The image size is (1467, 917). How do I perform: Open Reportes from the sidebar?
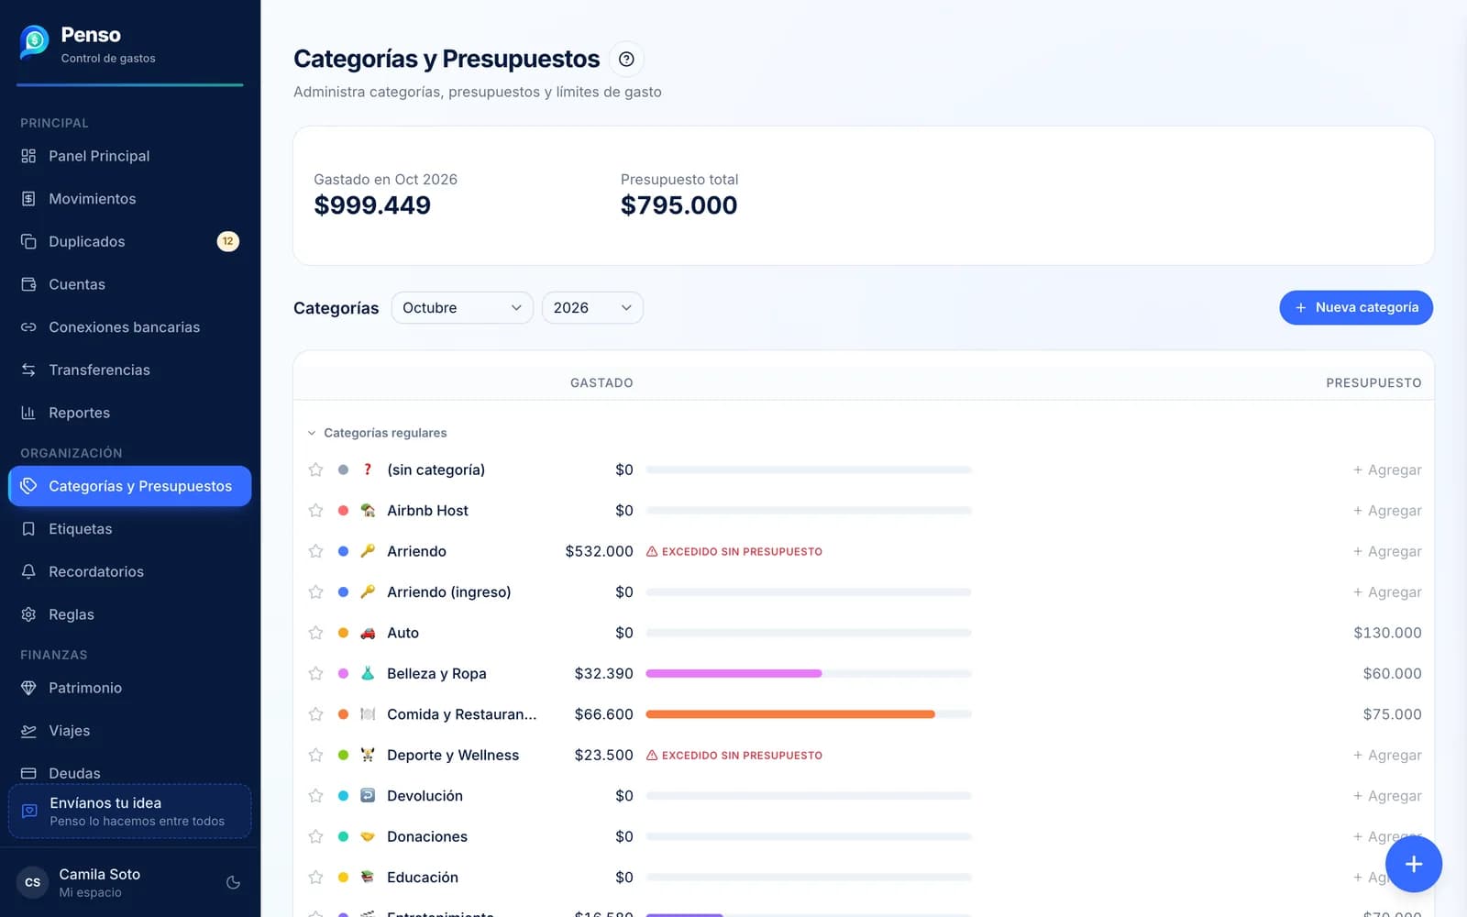(x=129, y=413)
